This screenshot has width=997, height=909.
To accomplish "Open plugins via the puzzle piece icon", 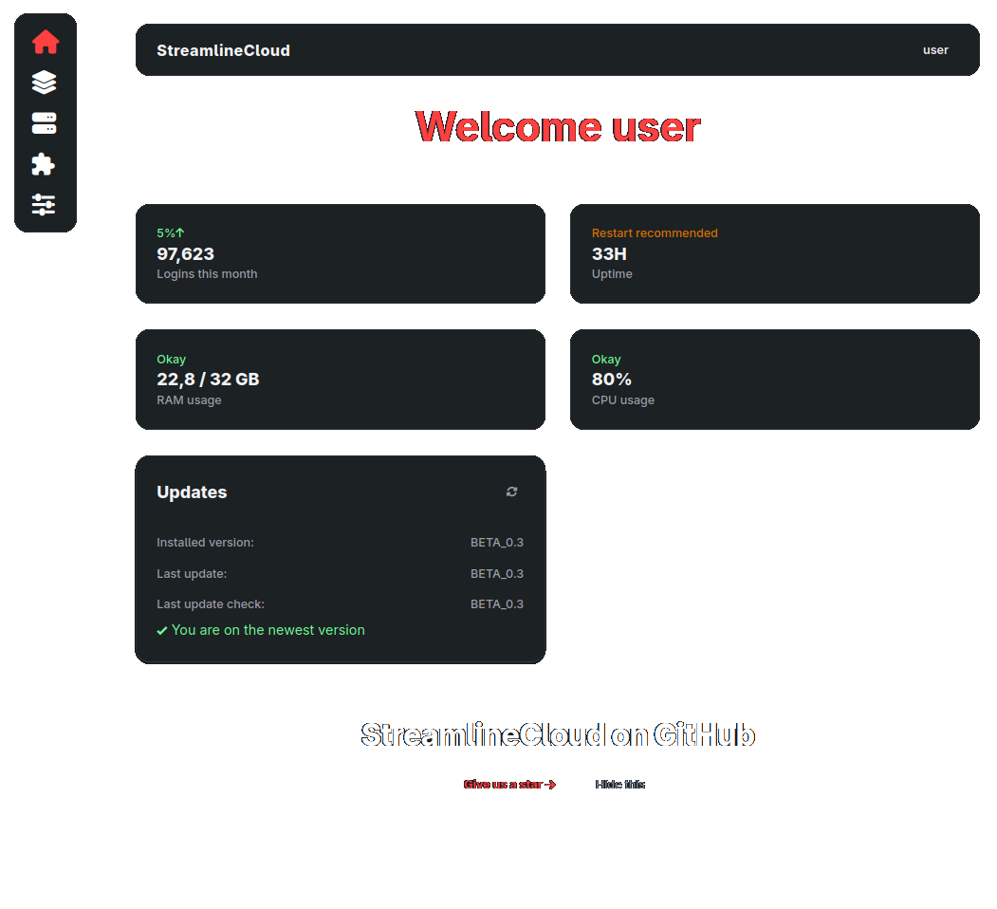I will pos(45,164).
